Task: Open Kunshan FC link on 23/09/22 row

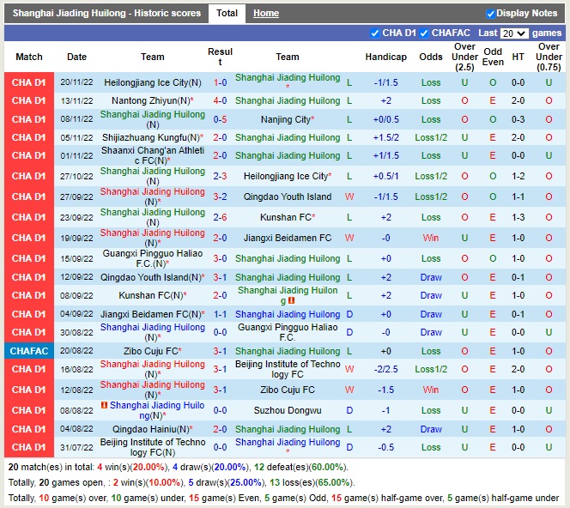Action: tap(287, 218)
